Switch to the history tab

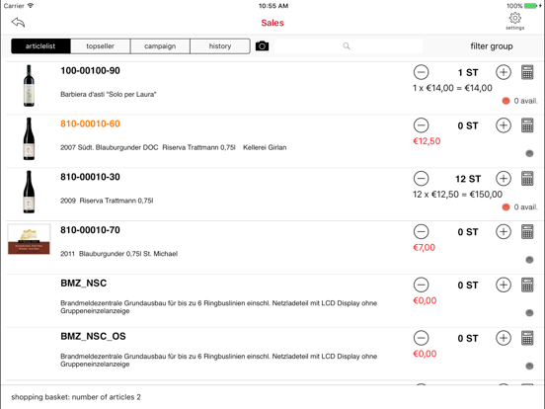220,45
